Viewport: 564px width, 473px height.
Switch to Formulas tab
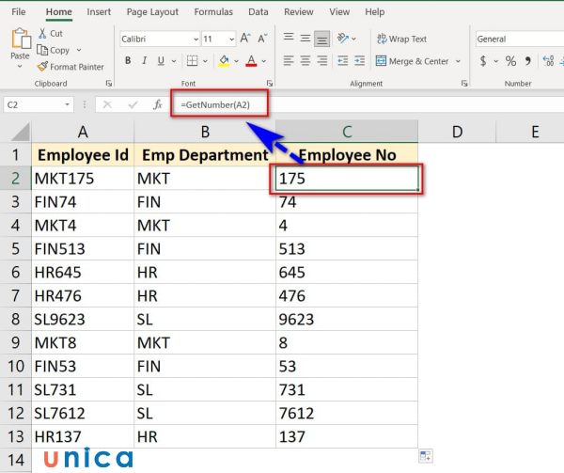213,12
